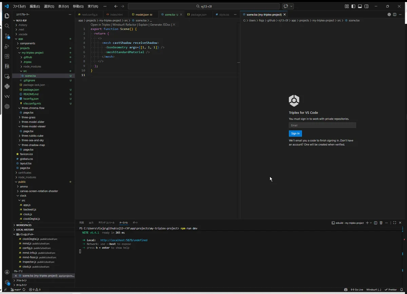
Task: Open the Extensions view in activity bar
Action: (7, 56)
